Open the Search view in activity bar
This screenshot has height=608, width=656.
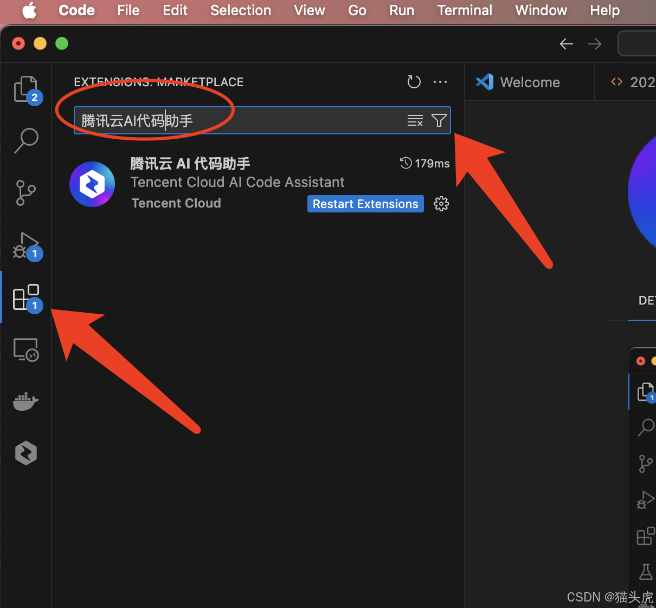click(x=26, y=140)
